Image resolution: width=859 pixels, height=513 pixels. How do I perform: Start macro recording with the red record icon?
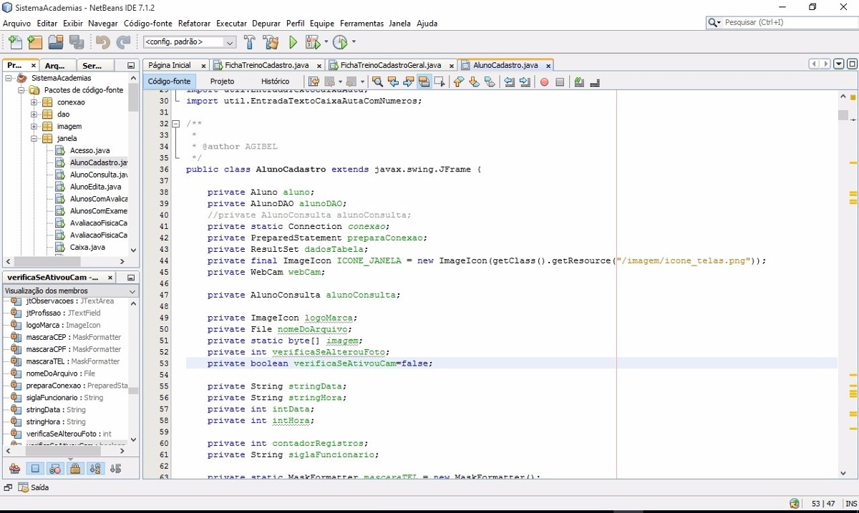[x=544, y=82]
